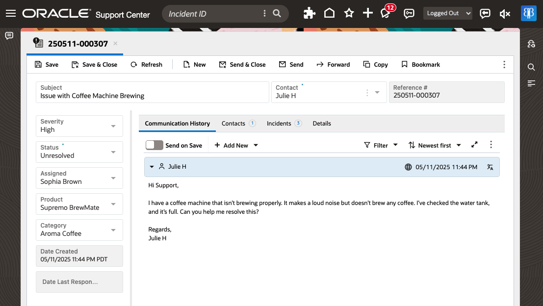Open the search panel in the right sidebar
This screenshot has width=543, height=306.
click(x=530, y=67)
